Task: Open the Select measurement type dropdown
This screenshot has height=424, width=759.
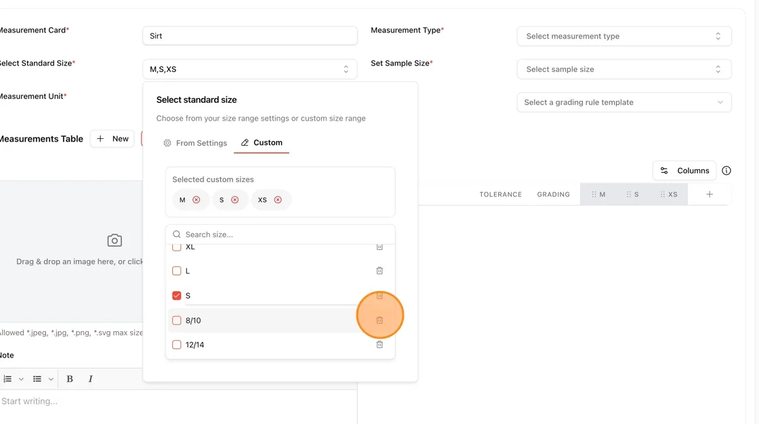Action: point(624,37)
